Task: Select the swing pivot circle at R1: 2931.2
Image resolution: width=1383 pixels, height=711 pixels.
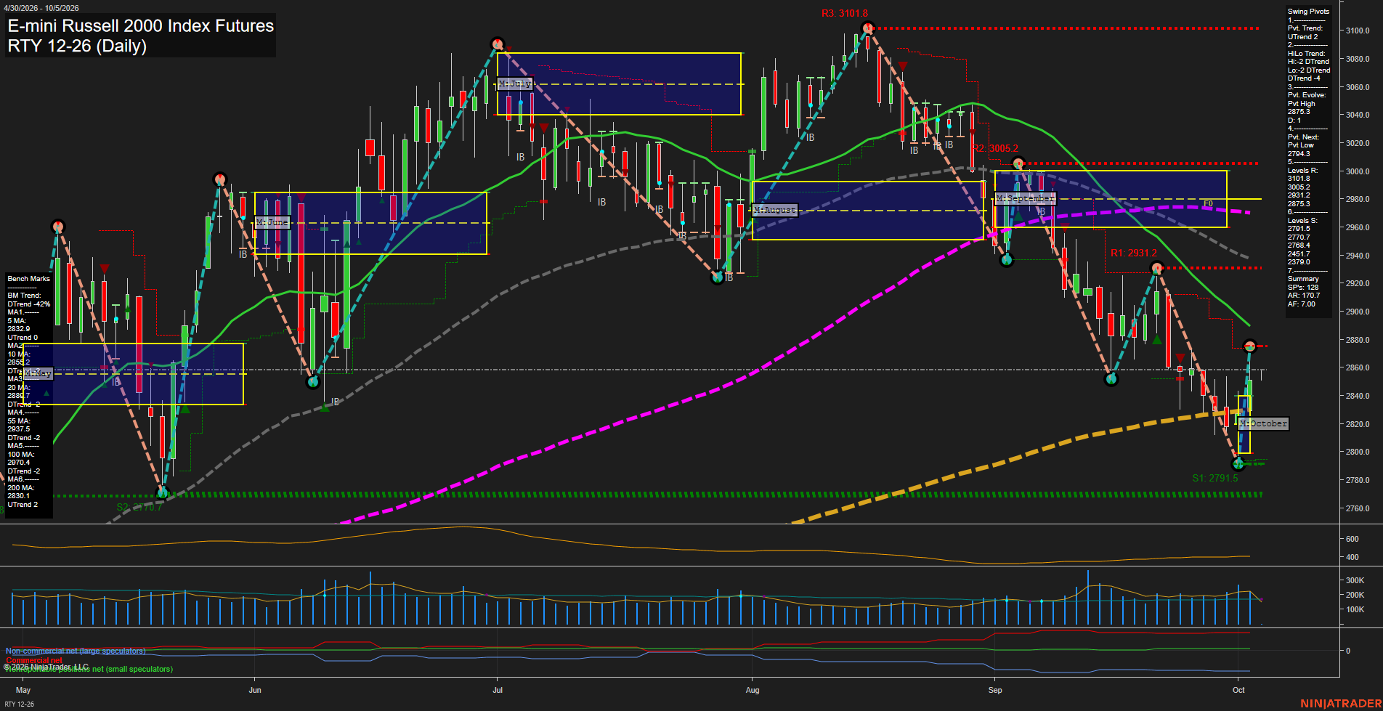Action: (1157, 268)
